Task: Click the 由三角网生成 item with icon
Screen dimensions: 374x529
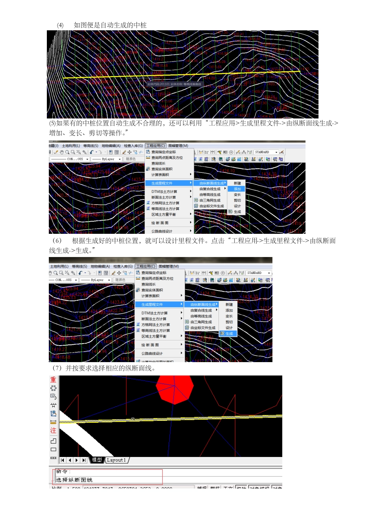Action: tap(207, 200)
